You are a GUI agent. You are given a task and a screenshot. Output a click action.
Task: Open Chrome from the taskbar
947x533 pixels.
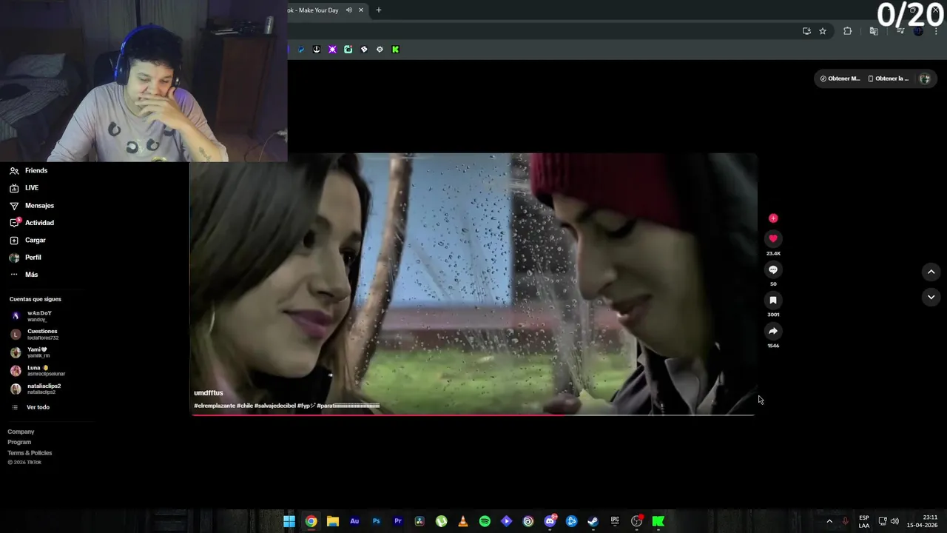coord(311,521)
